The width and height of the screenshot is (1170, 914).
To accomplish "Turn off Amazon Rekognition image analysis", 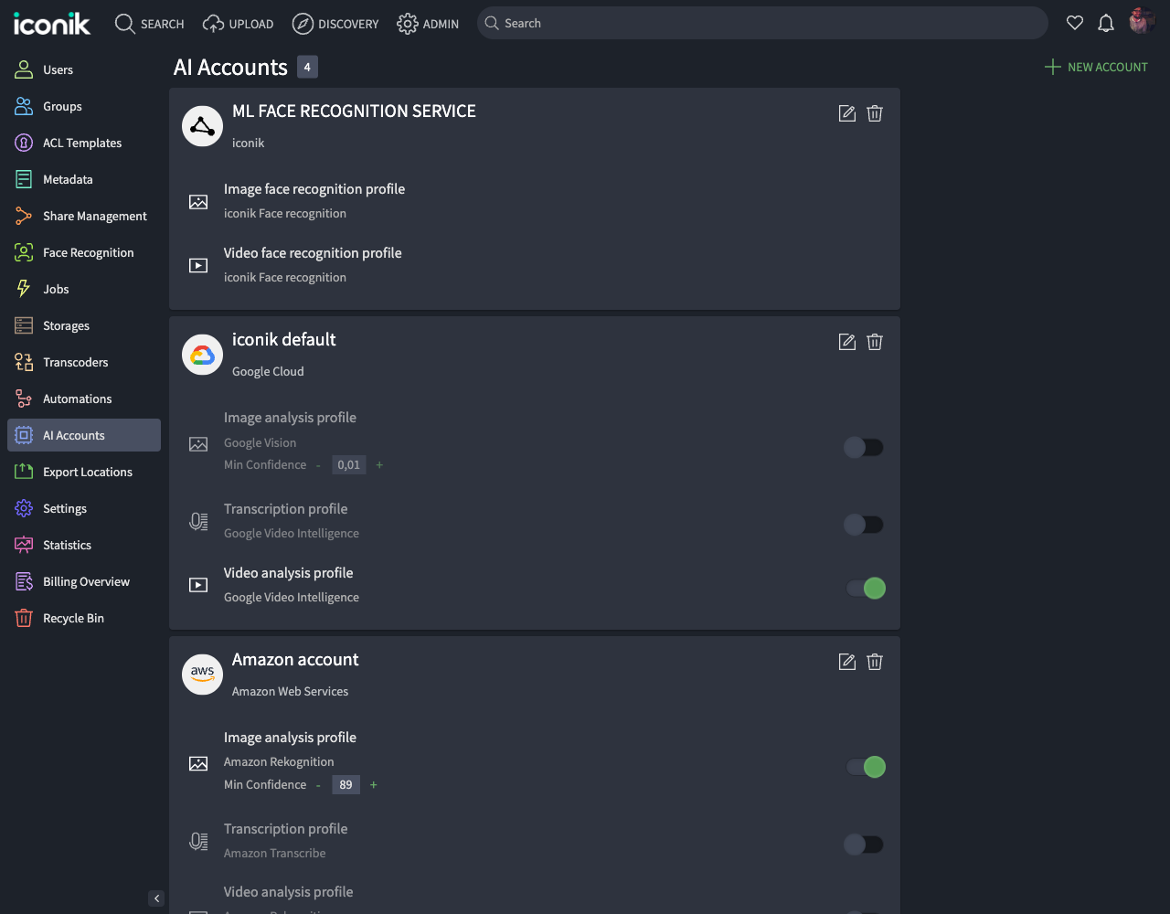I will coord(863,767).
